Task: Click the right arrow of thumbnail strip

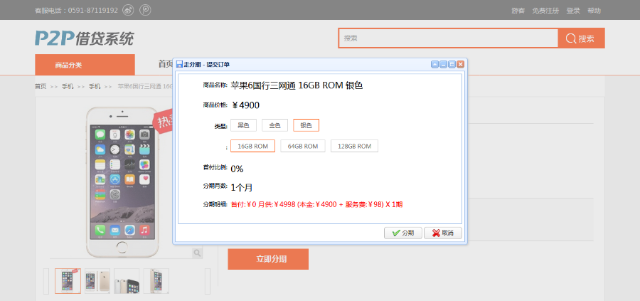Action: (x=208, y=281)
